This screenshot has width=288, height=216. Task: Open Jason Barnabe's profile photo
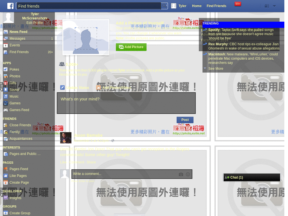pos(66,138)
